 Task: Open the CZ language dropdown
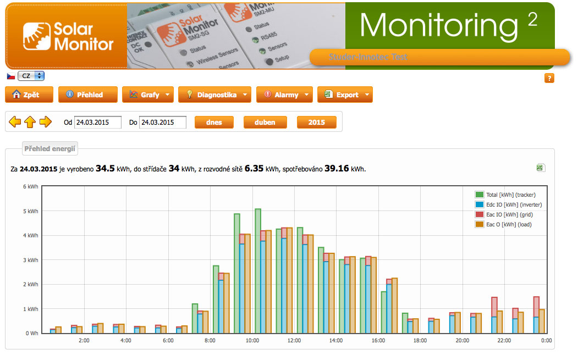pyautogui.click(x=31, y=76)
